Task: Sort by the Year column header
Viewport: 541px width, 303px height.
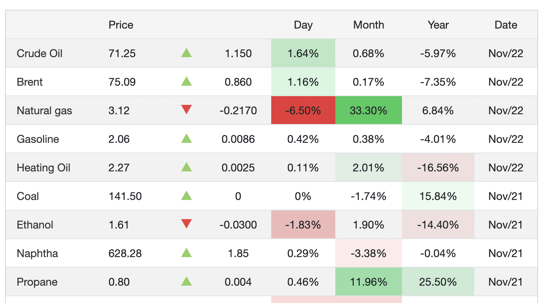Action: tap(438, 25)
